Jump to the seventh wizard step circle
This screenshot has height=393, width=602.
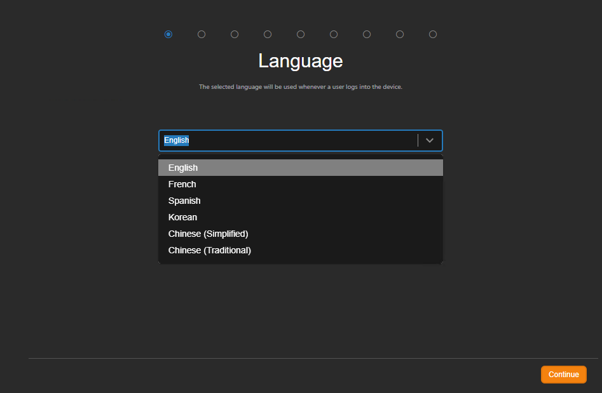(x=367, y=34)
